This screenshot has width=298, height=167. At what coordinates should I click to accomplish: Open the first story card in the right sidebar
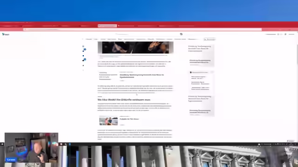click(x=201, y=56)
